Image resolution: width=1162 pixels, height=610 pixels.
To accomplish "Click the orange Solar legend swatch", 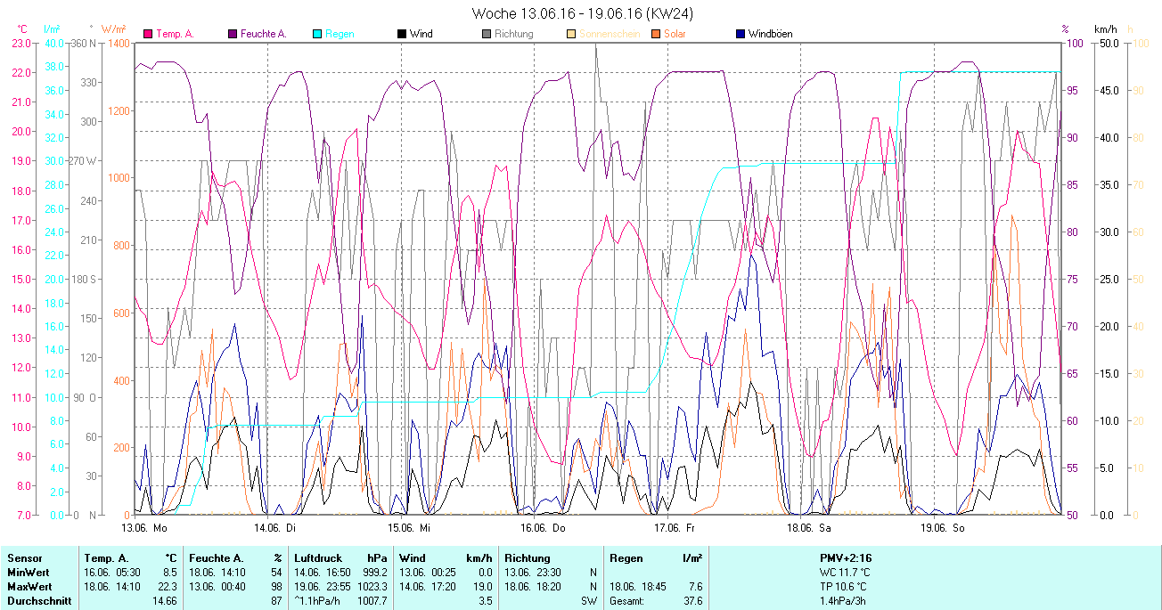I will (x=656, y=34).
